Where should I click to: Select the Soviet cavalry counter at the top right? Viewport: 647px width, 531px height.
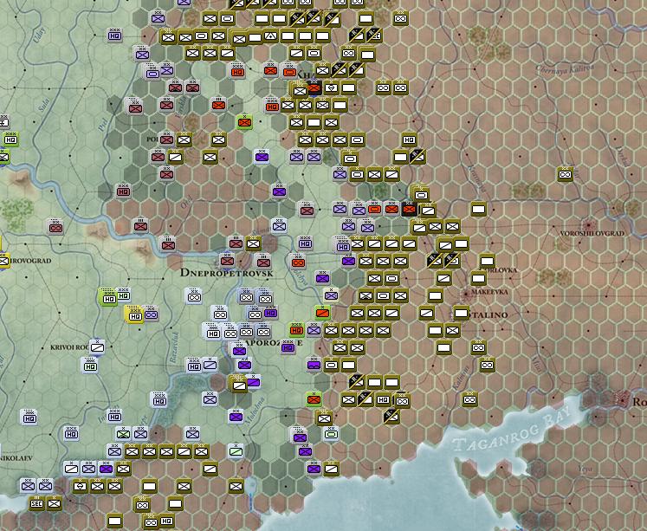400,18
